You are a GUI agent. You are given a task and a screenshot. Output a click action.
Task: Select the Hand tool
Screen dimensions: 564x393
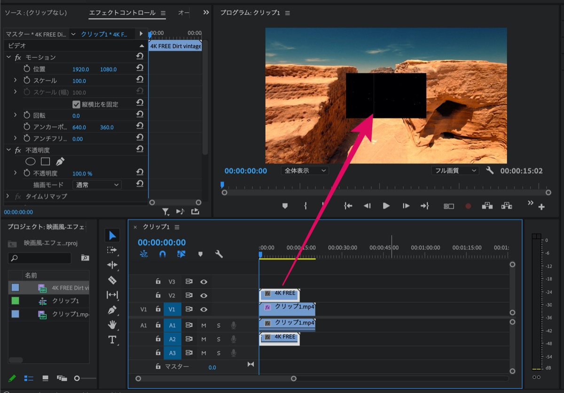click(x=112, y=325)
